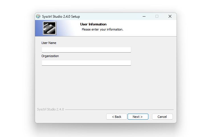The image size is (209, 137).
Task: Focus the User Name input field
Action: (86, 50)
